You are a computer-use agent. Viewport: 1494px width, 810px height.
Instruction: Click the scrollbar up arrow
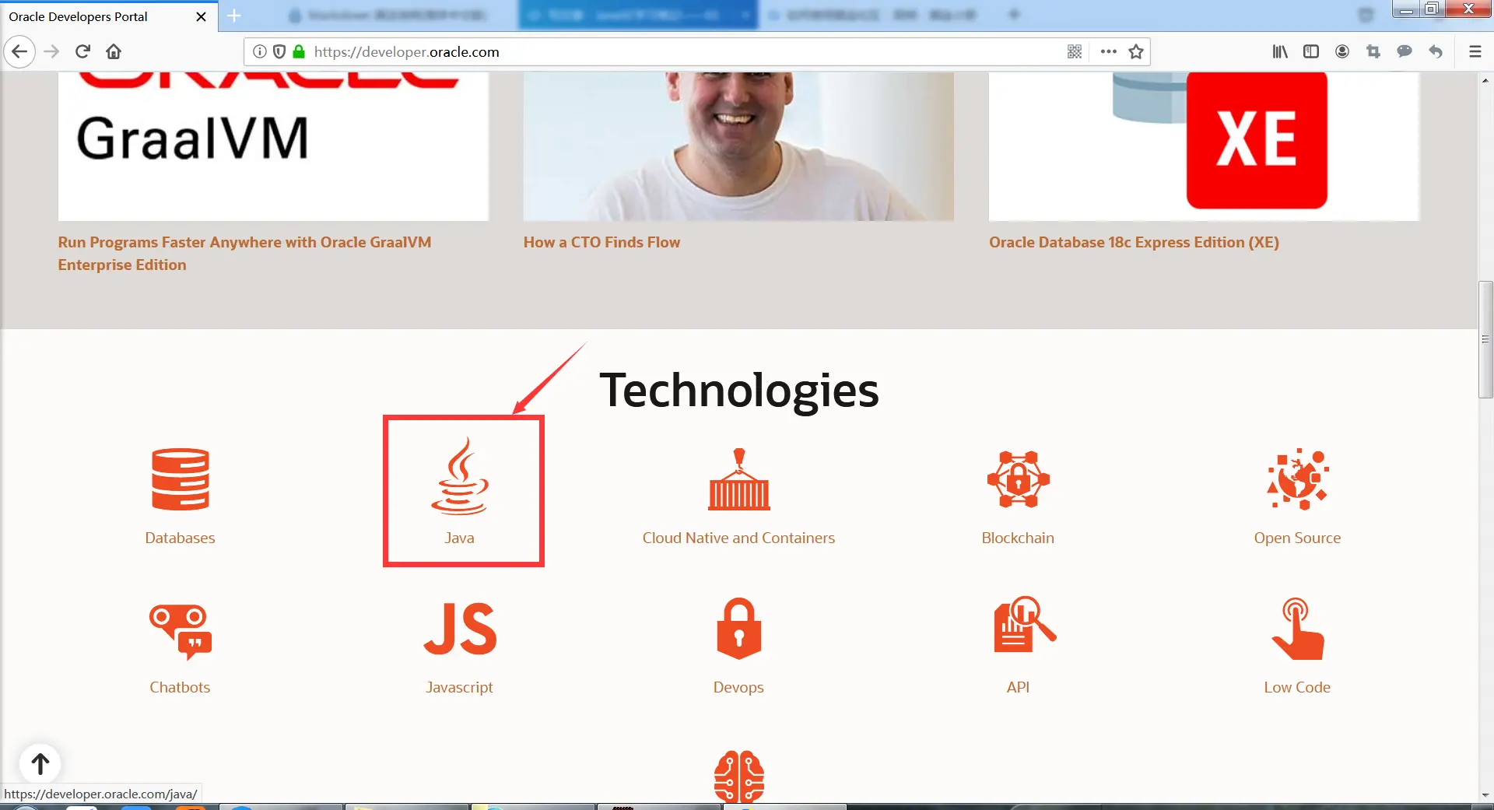click(1485, 80)
